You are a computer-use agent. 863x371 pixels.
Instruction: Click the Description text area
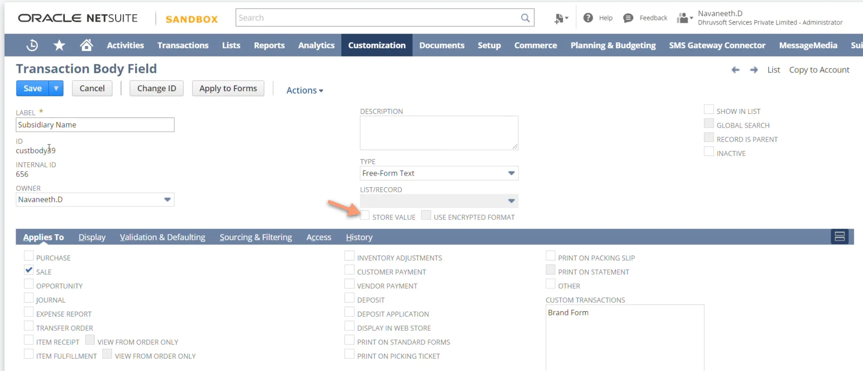439,133
